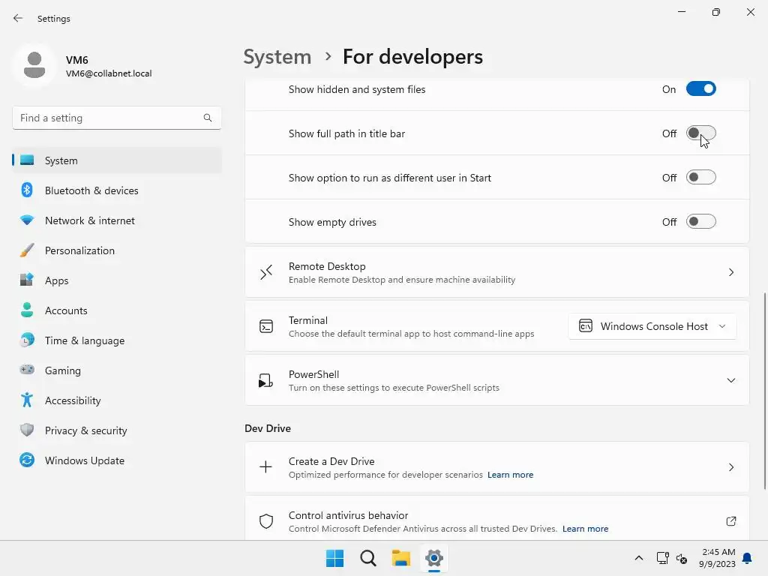Select Personalization in the sidebar

pos(79,250)
